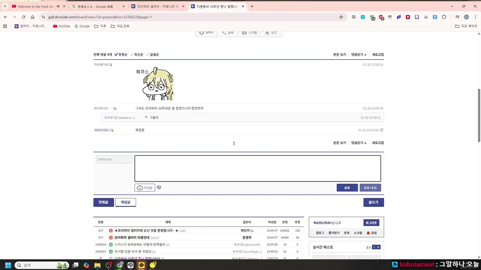
Task: Click the address bar URL
Action: click(x=100, y=17)
